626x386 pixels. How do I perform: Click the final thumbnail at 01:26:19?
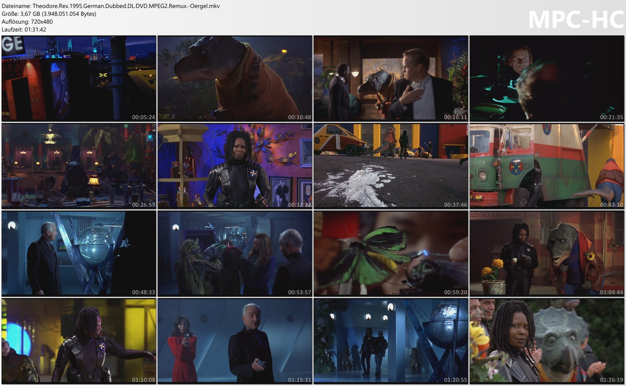(x=547, y=341)
